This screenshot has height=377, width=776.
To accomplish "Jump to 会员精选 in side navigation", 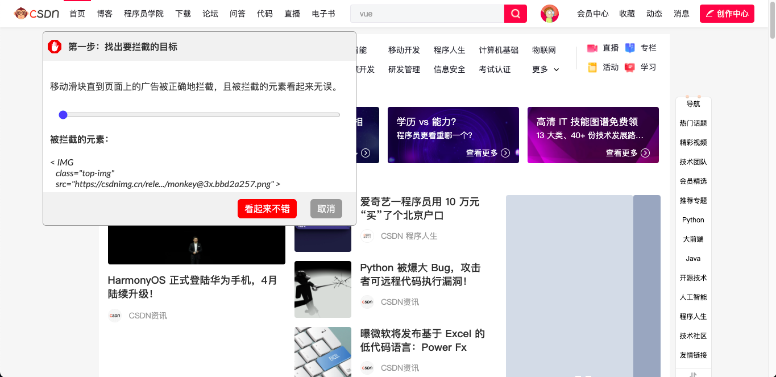I will (693, 181).
